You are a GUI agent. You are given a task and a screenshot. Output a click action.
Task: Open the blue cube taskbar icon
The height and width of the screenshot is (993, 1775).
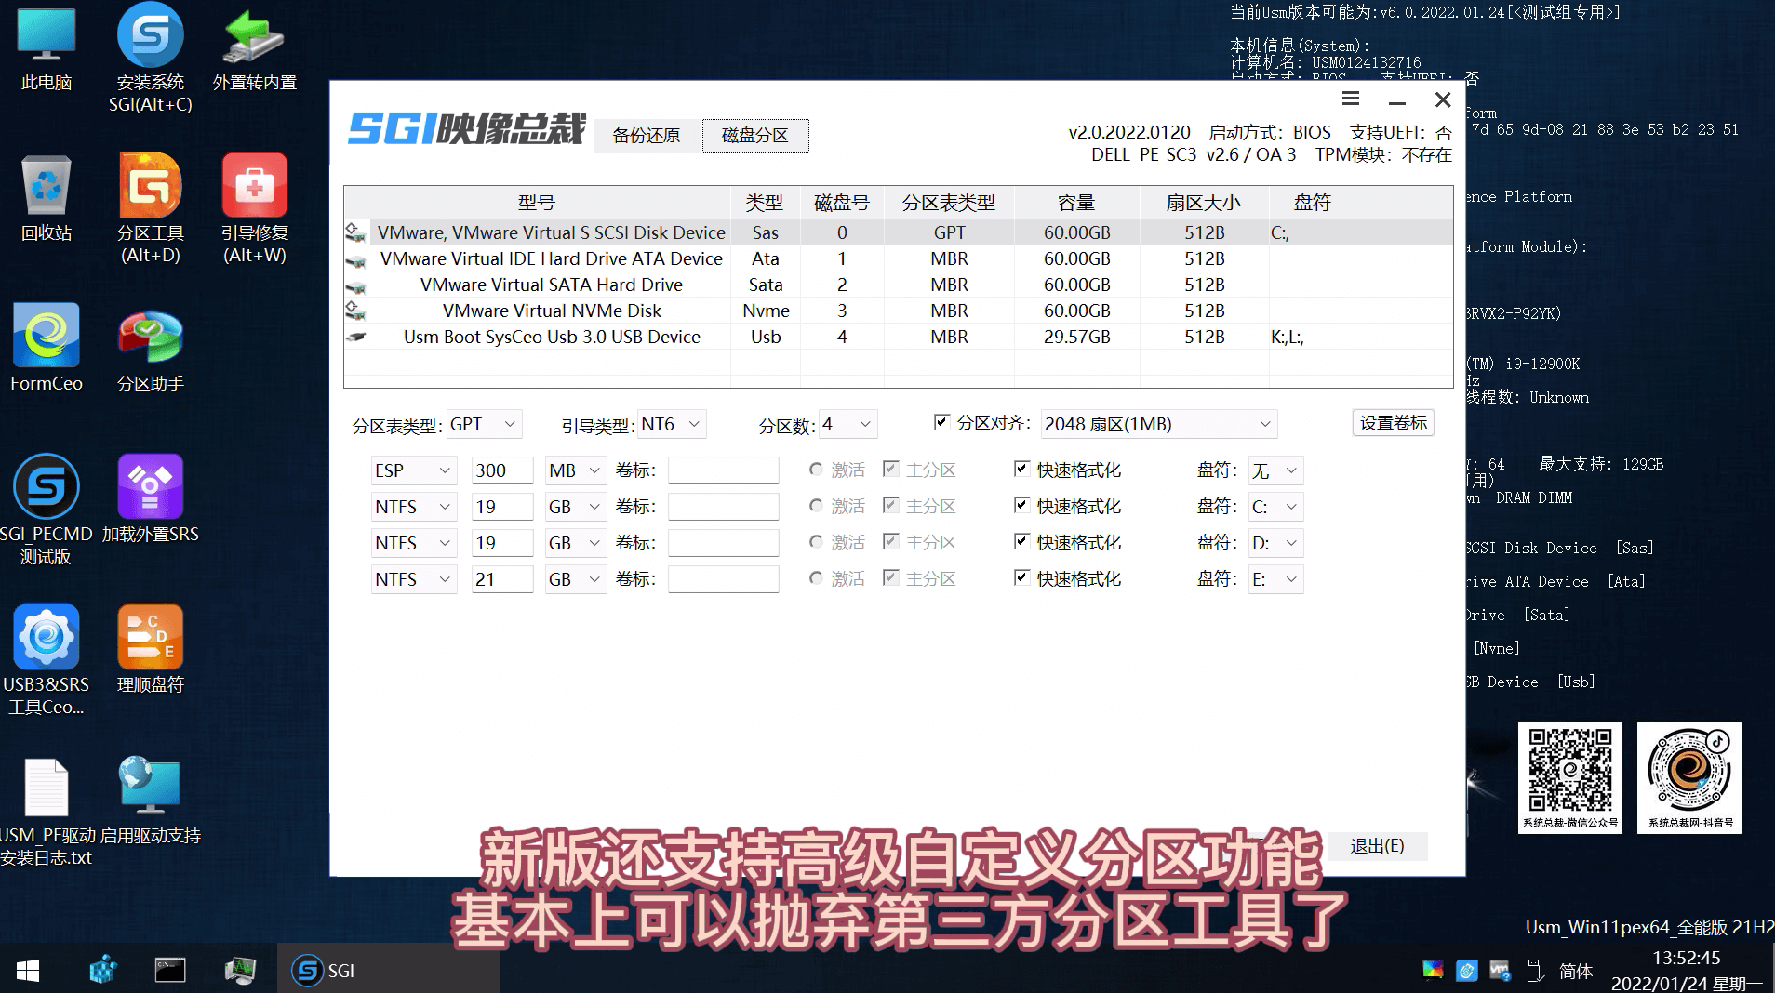point(102,971)
